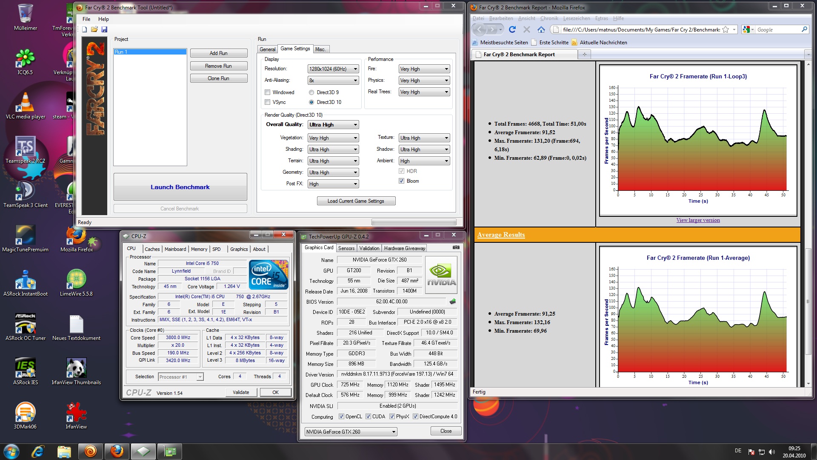Open the Resolution dropdown
The width and height of the screenshot is (817, 460).
(x=333, y=69)
